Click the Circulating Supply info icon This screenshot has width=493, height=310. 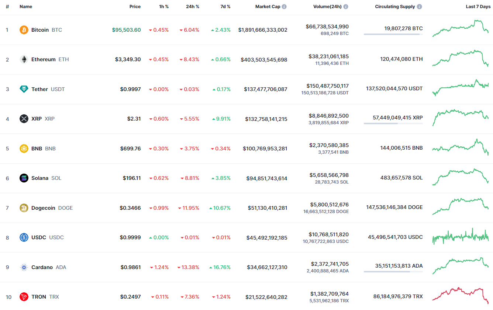[420, 7]
